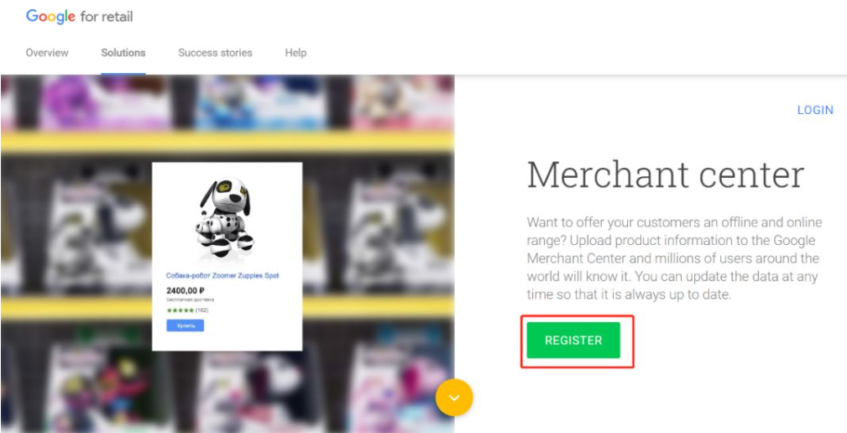Open the Zoomer Zuppies Spot product title link
The image size is (847, 433).
[x=222, y=276]
